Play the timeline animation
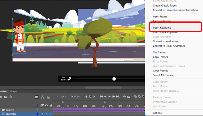Viewport: 203px width, 116px height. [109, 97]
